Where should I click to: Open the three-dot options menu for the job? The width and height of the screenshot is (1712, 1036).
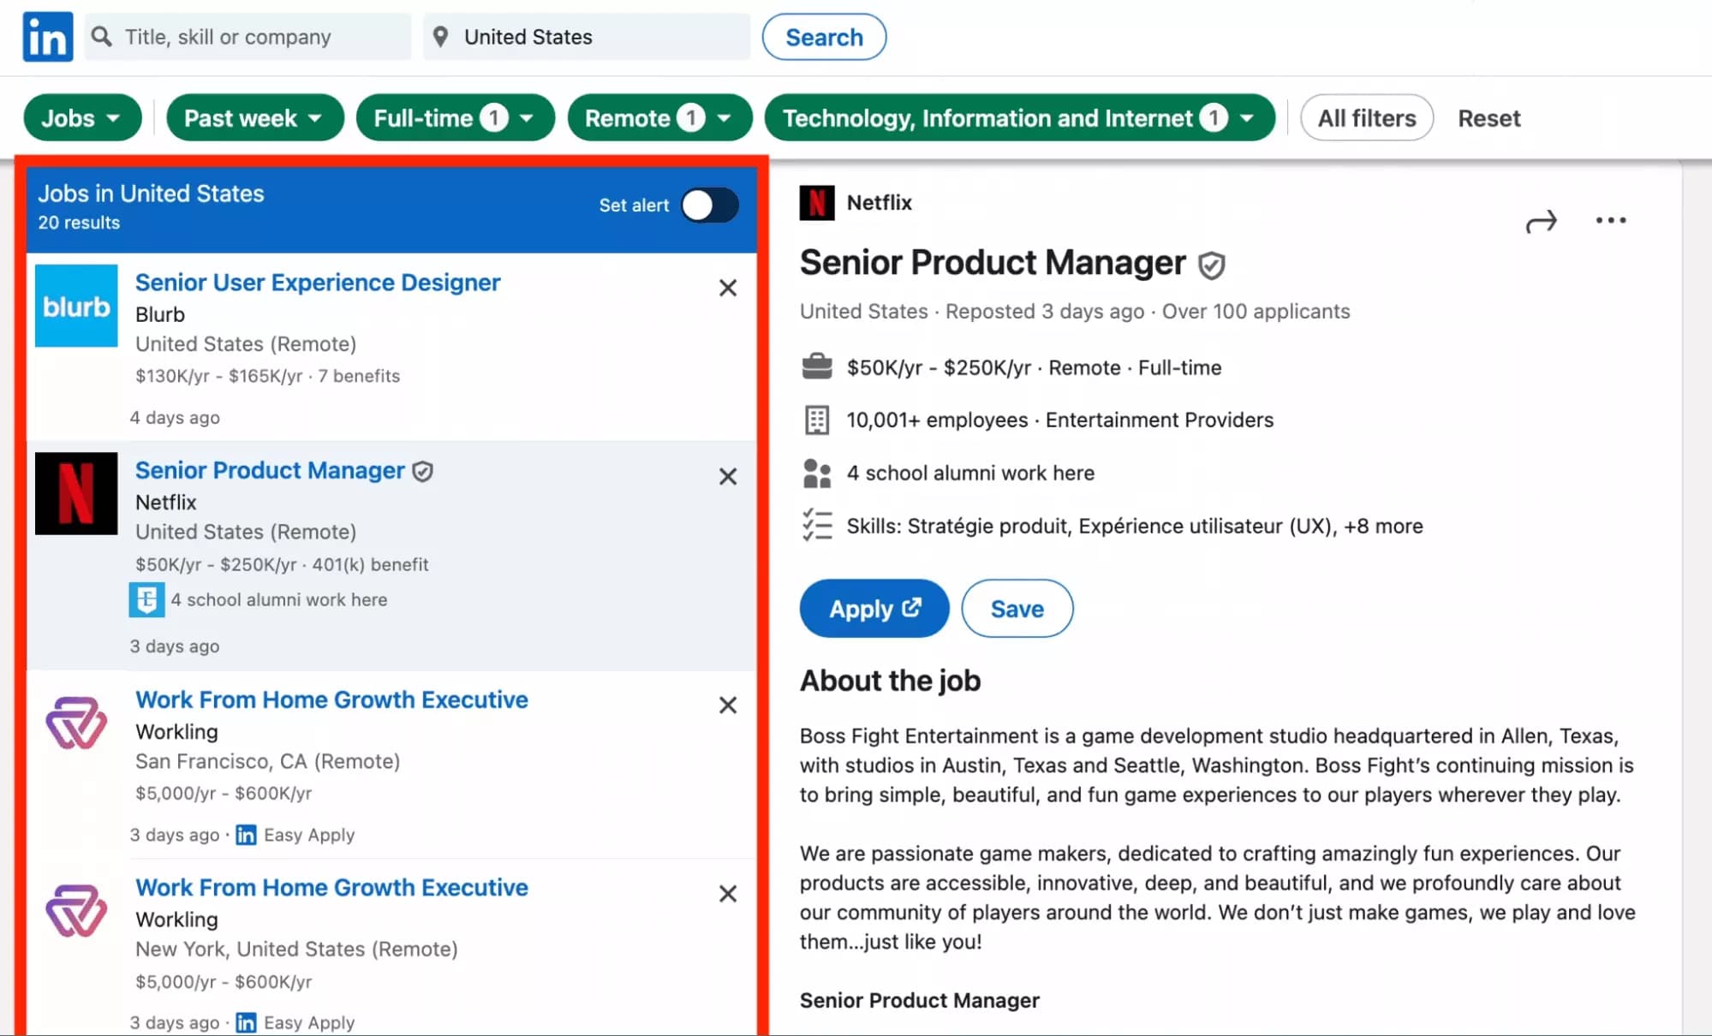[x=1610, y=221]
